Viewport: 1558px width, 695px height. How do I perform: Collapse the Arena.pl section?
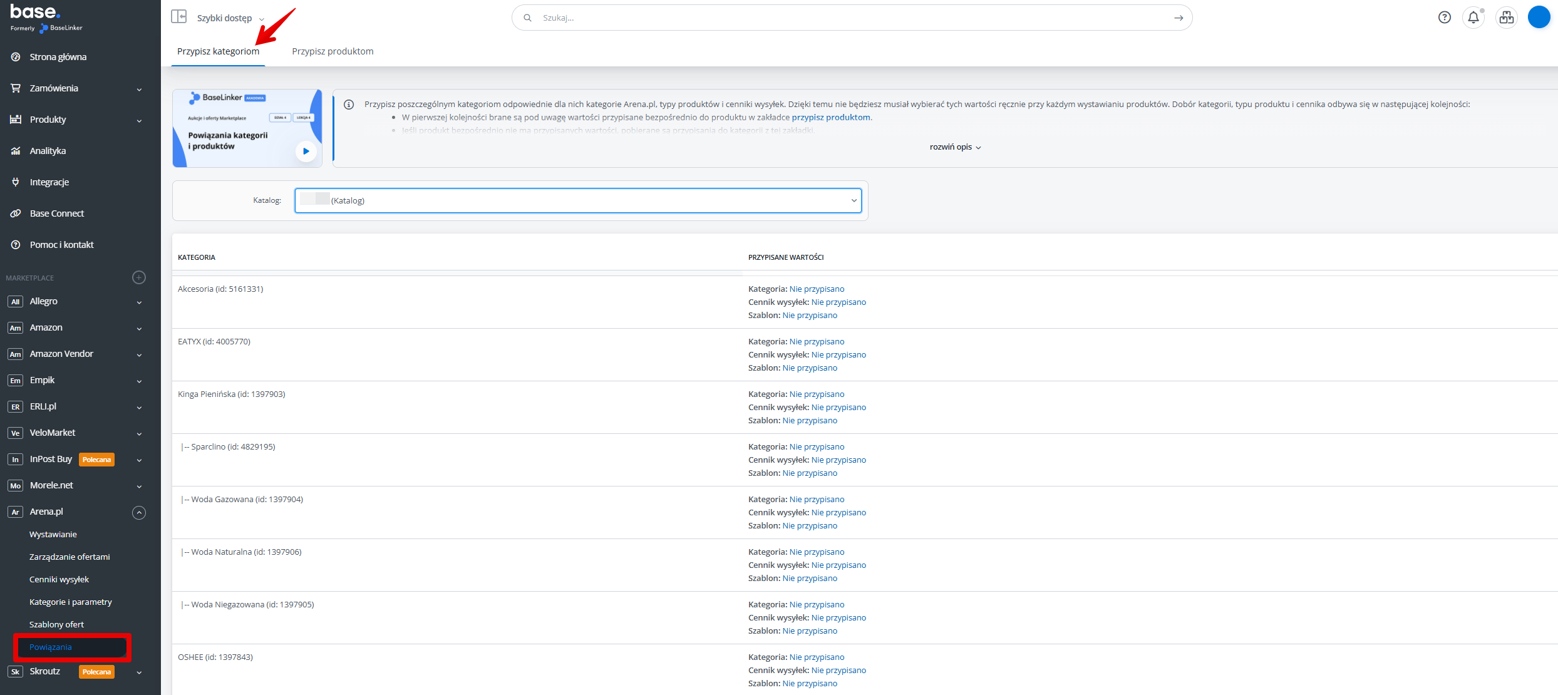139,512
